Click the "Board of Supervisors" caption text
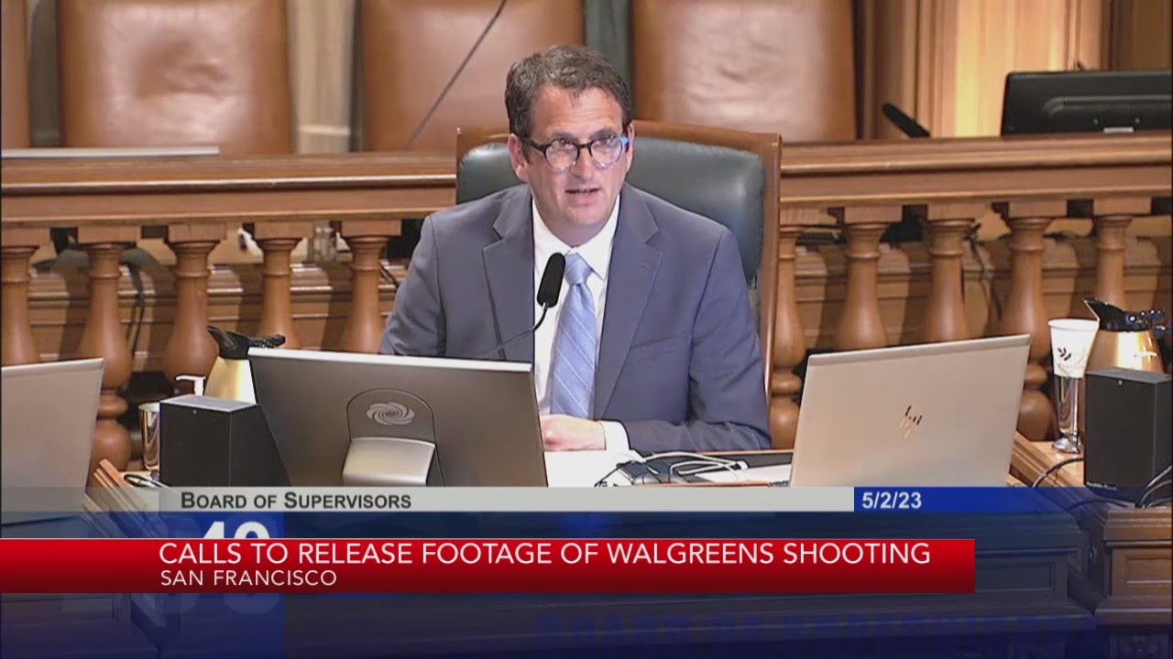1173x659 pixels. tap(296, 501)
